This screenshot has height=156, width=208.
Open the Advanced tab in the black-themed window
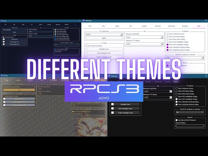[x=158, y=82]
